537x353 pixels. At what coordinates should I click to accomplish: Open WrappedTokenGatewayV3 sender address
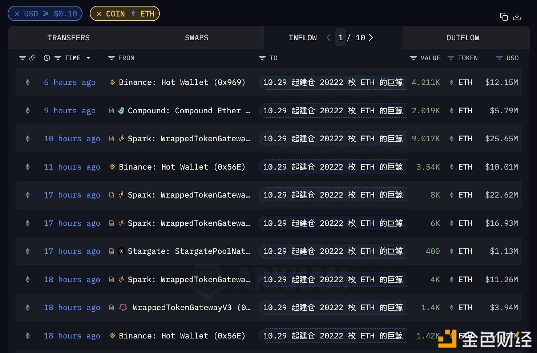pos(191,308)
